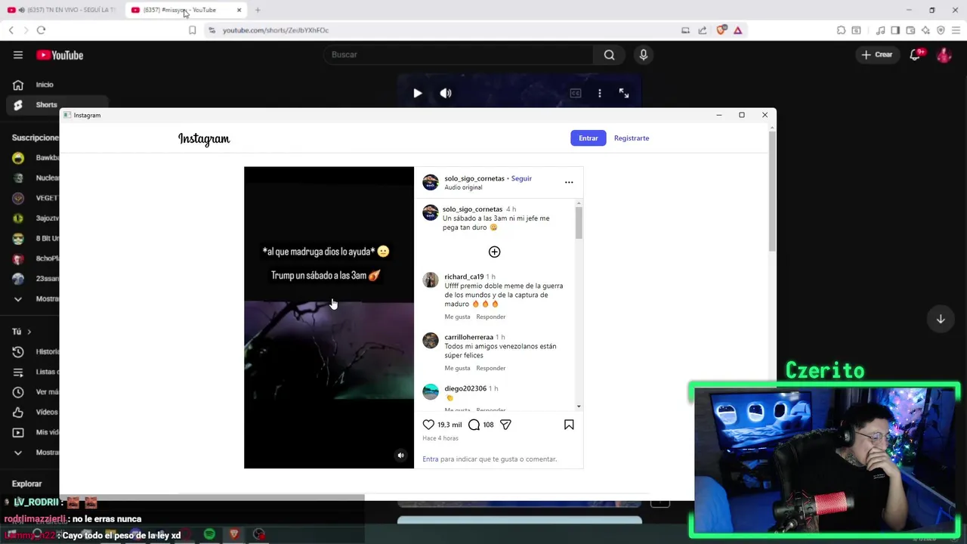Screen dimensions: 967x544
Task: Click the Instagram window vertical scrollbar
Action: pyautogui.click(x=771, y=191)
